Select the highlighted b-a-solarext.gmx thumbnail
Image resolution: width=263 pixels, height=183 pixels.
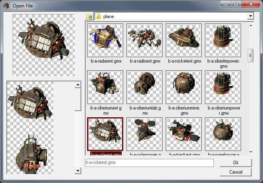pyautogui.click(x=105, y=134)
